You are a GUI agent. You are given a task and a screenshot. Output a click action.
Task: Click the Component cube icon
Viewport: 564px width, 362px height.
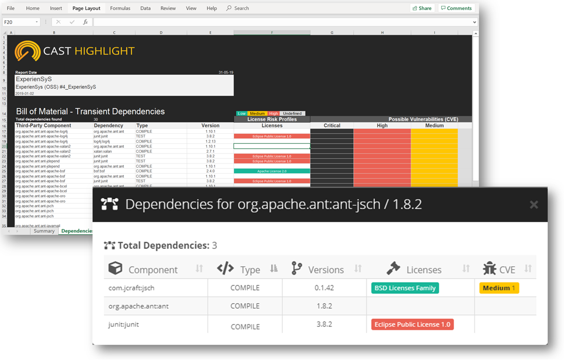click(x=115, y=268)
